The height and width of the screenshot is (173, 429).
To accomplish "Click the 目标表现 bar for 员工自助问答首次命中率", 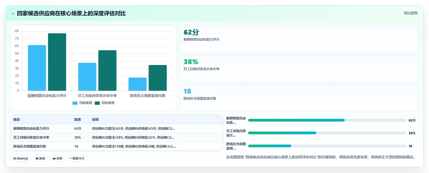I will point(107,70).
